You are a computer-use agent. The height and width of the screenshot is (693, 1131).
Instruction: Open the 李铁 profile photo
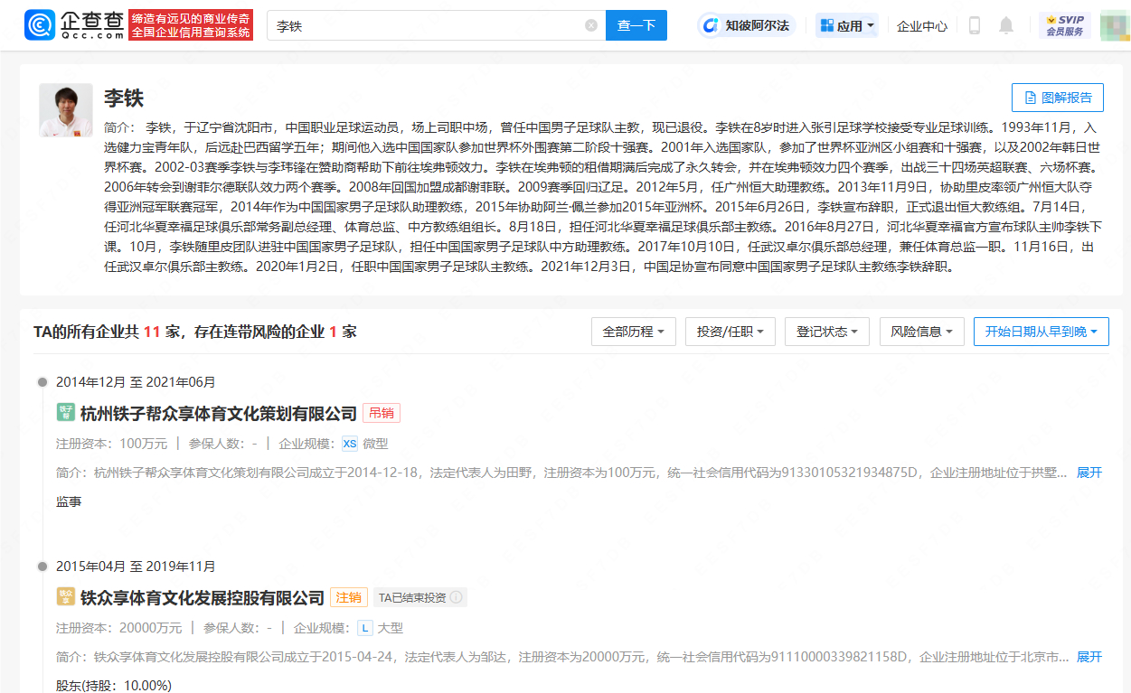pyautogui.click(x=66, y=110)
